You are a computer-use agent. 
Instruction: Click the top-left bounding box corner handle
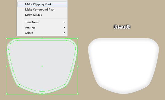click(x=7, y=38)
